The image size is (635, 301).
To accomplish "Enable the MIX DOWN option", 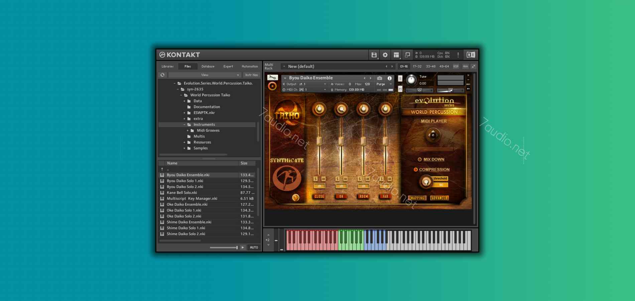I will [x=420, y=160].
